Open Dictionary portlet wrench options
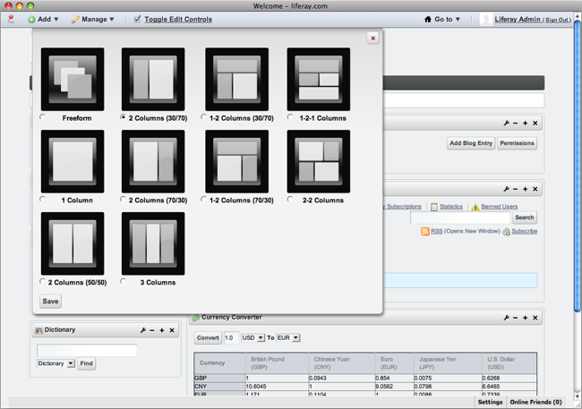Screen dimensions: 582x409 pos(143,330)
